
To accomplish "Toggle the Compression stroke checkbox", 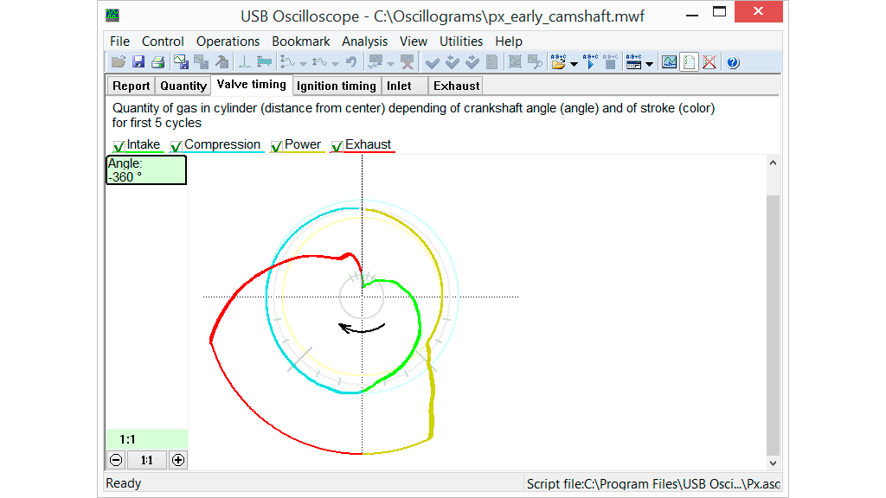I will click(177, 145).
